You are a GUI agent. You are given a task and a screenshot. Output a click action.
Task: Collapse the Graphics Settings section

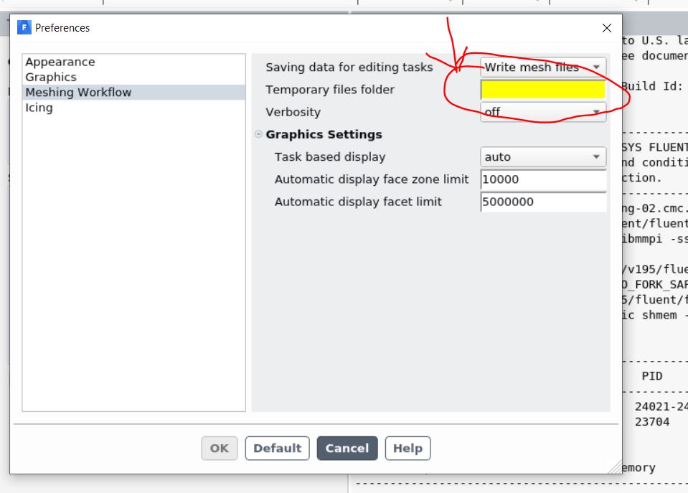(x=258, y=135)
